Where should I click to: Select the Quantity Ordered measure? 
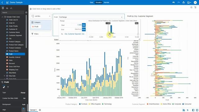click(x=15, y=57)
